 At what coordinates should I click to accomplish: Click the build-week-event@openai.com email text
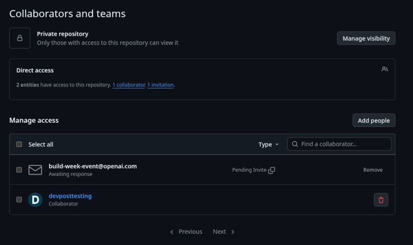[x=93, y=166]
